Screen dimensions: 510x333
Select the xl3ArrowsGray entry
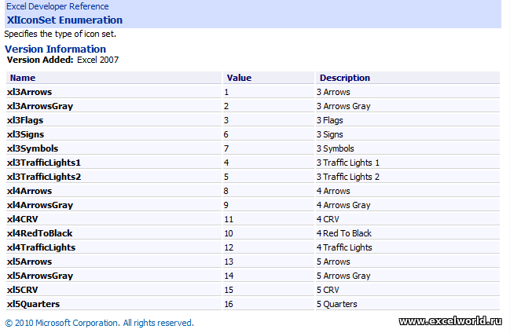click(40, 106)
